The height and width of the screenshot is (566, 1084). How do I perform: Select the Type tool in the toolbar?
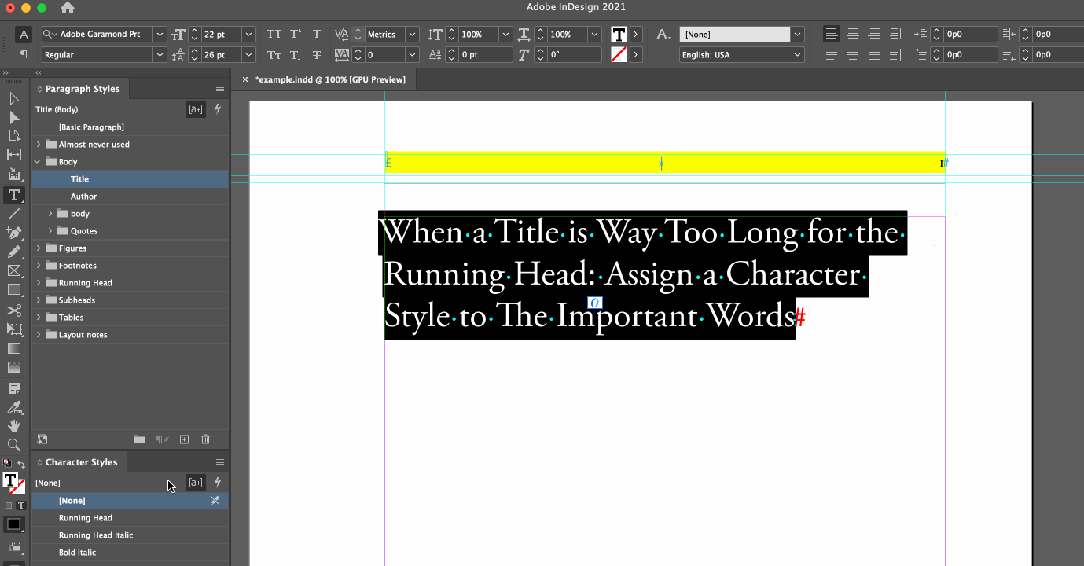[x=13, y=194]
